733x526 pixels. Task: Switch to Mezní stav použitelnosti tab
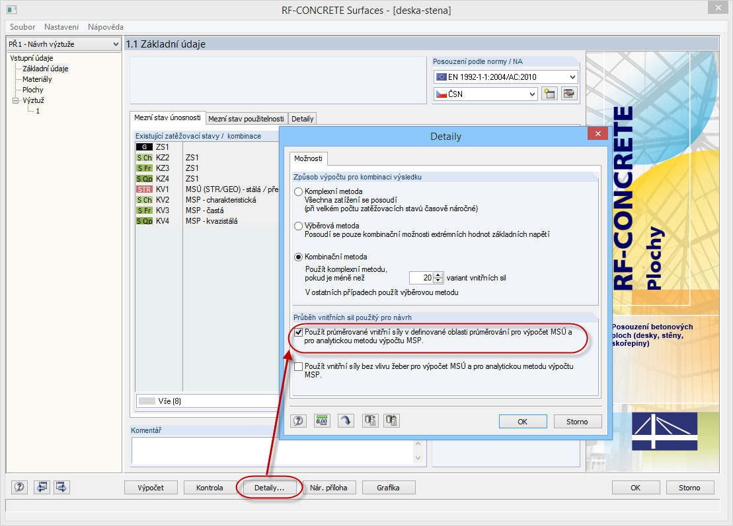(x=246, y=119)
